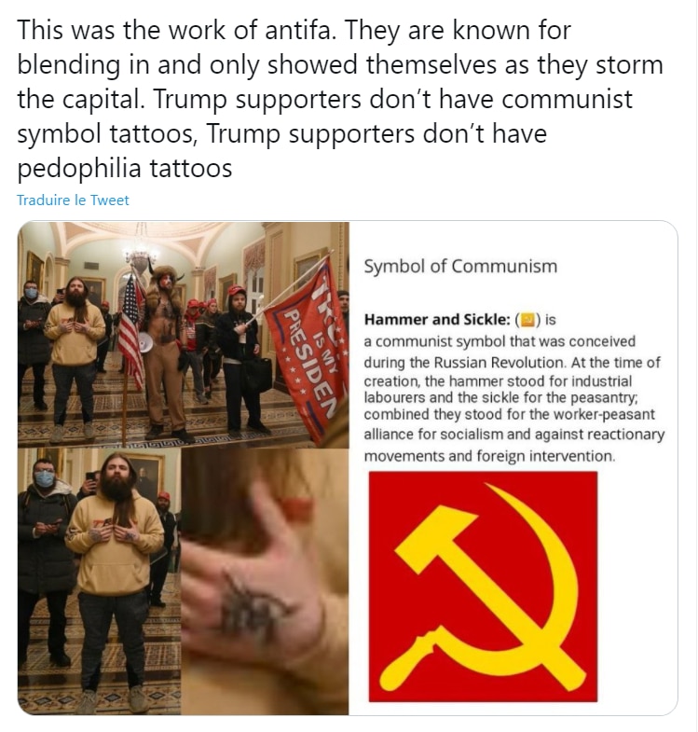
Task: Click the white megaphone in the top photo
Action: (146, 342)
